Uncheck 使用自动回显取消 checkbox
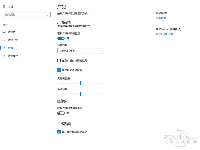 tap(59, 70)
